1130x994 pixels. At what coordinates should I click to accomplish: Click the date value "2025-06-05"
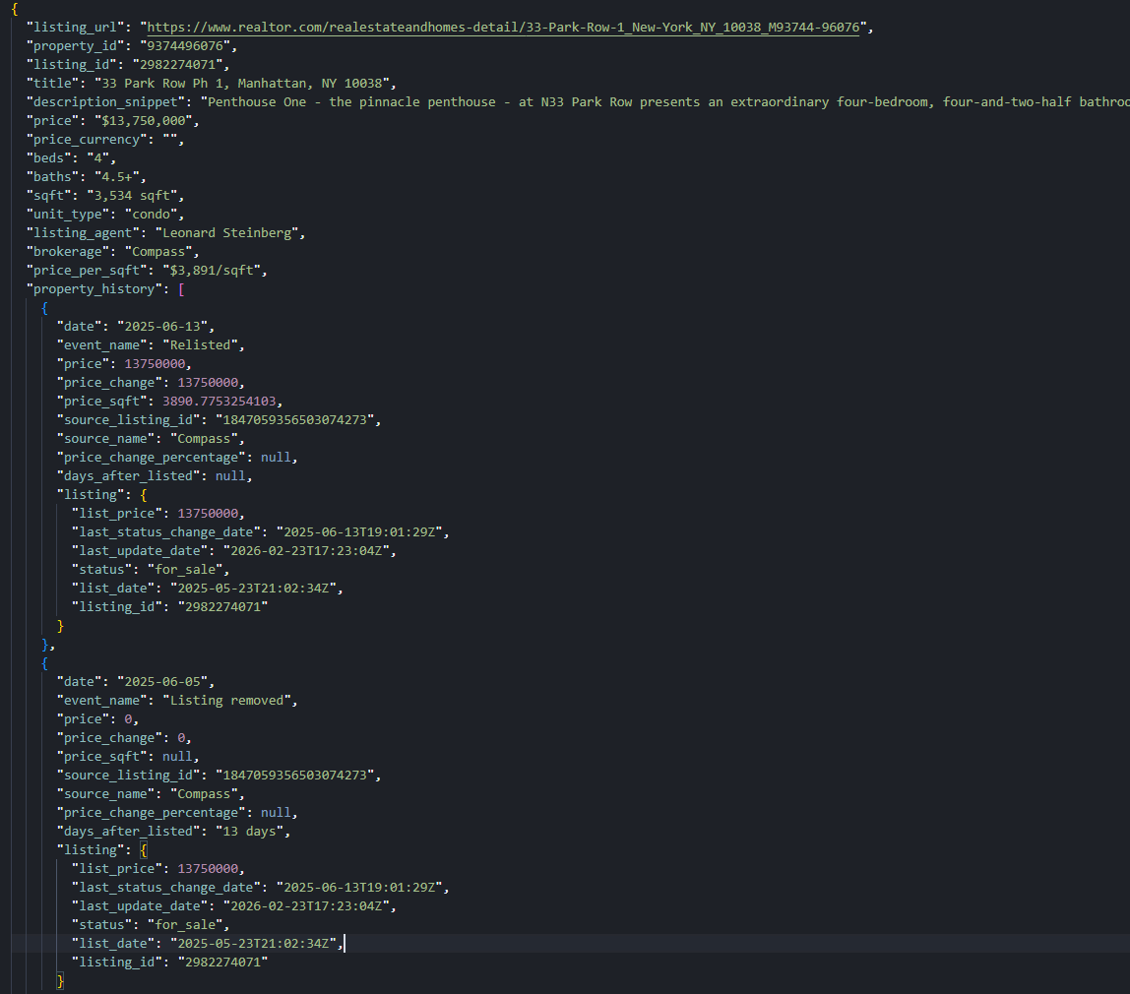[x=162, y=681]
